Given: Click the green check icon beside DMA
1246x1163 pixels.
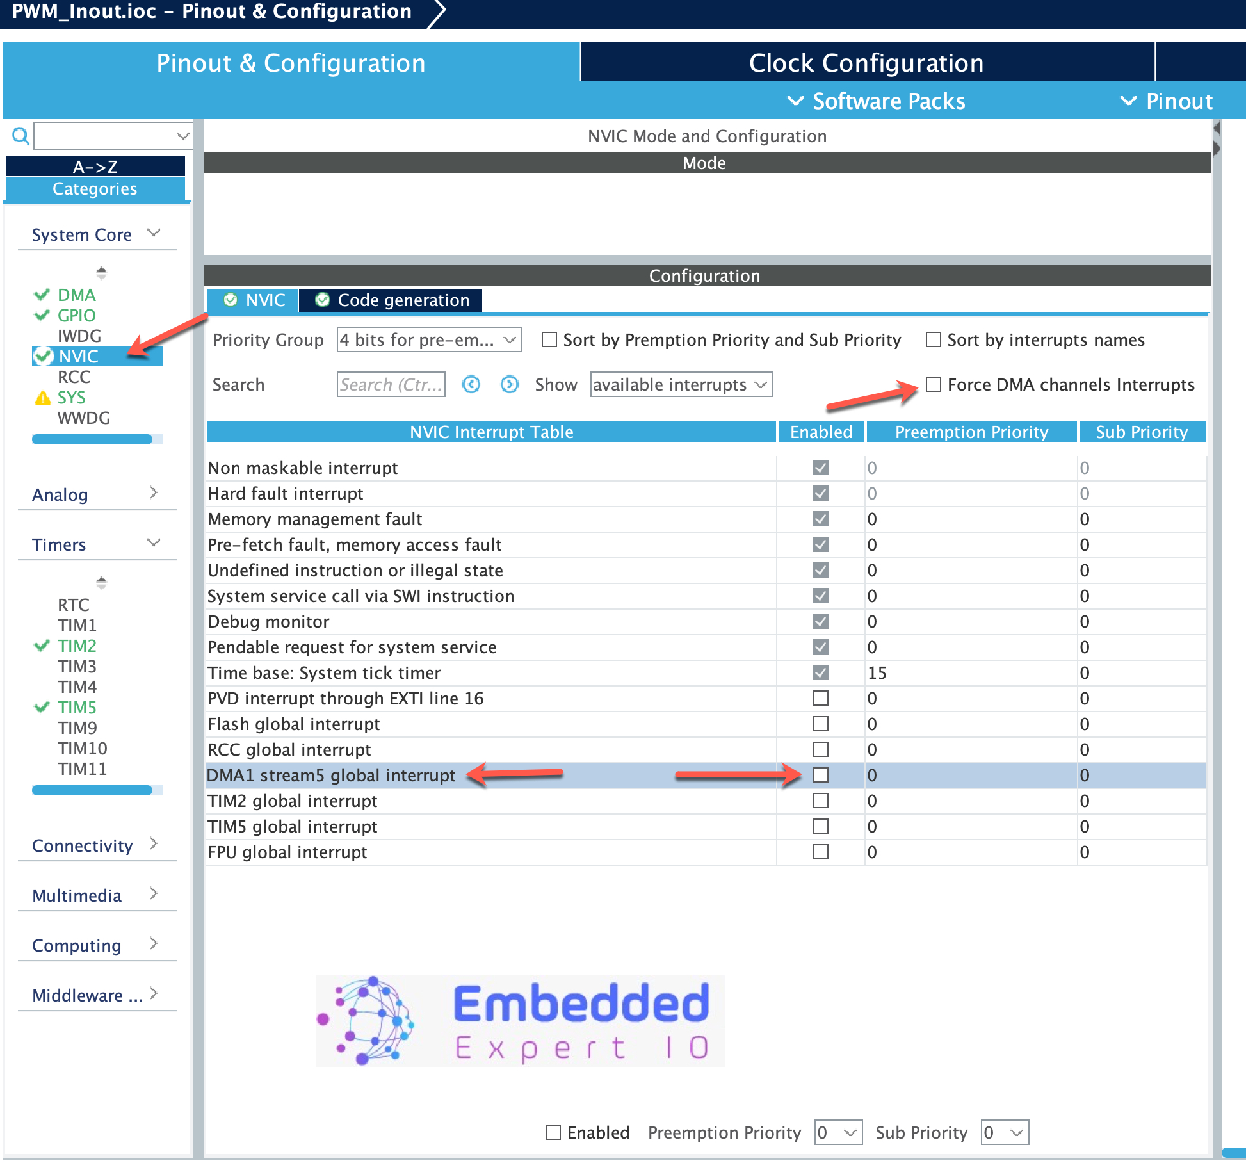Looking at the screenshot, I should pyautogui.click(x=42, y=295).
